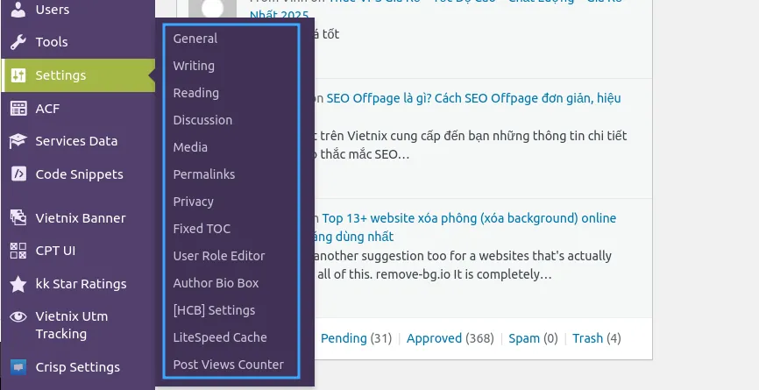Screen dimensions: 759x390
Task: Choose Writing in Settings submenu
Action: point(194,66)
